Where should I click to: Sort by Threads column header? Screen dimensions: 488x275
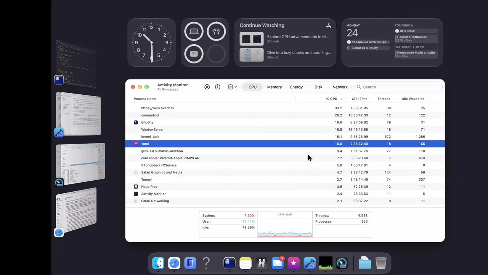pyautogui.click(x=384, y=99)
